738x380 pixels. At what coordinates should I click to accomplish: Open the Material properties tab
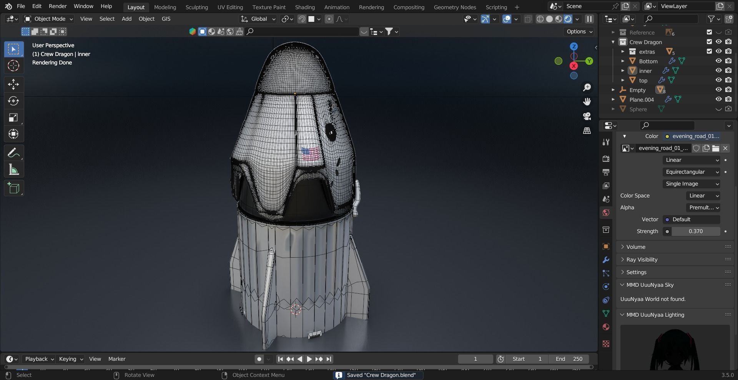pos(606,327)
